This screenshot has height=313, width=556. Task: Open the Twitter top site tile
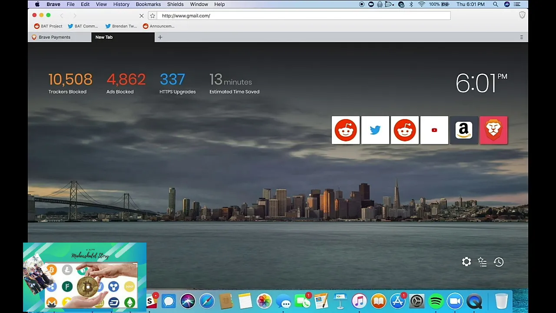[375, 130]
